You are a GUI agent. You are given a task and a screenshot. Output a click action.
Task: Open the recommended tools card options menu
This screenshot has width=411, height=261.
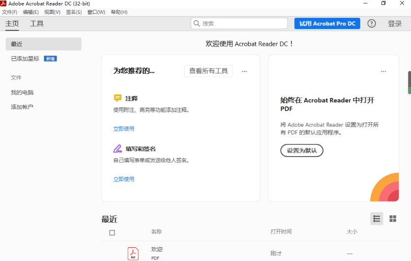[244, 71]
